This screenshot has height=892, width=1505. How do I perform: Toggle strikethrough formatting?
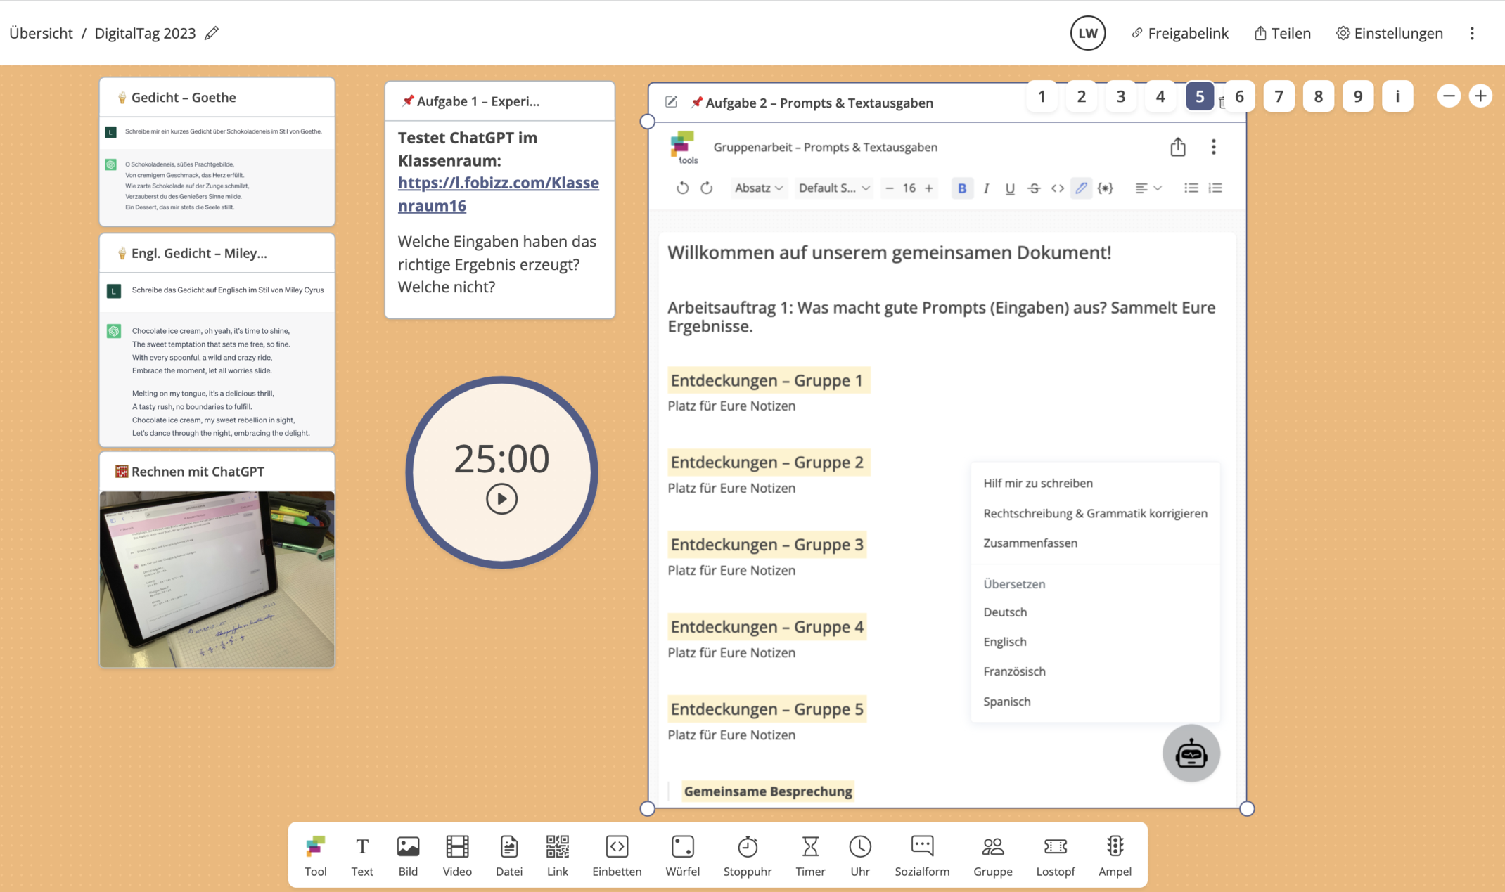pos(1034,188)
